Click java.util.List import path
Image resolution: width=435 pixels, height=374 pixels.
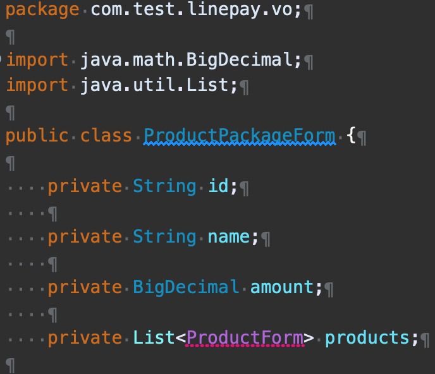159,85
